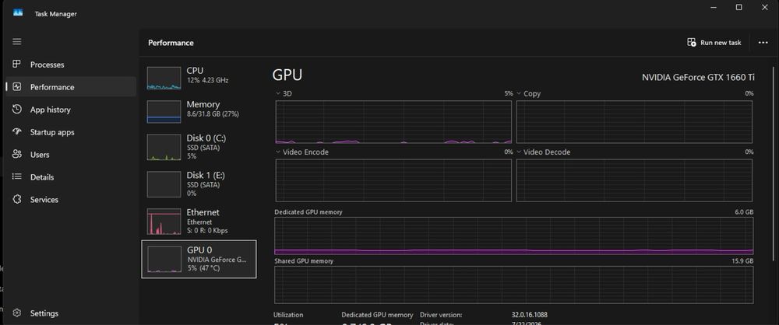This screenshot has height=325, width=779.
Task: Click the Settings gear icon
Action: coord(17,313)
